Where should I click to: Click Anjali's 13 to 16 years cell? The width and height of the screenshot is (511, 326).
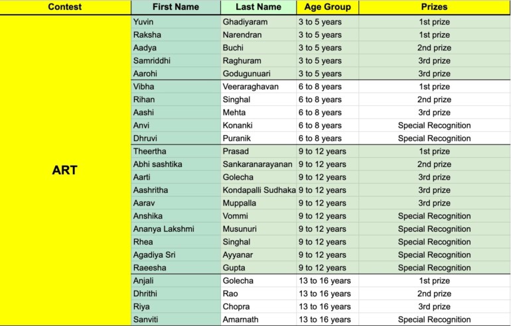(328, 281)
